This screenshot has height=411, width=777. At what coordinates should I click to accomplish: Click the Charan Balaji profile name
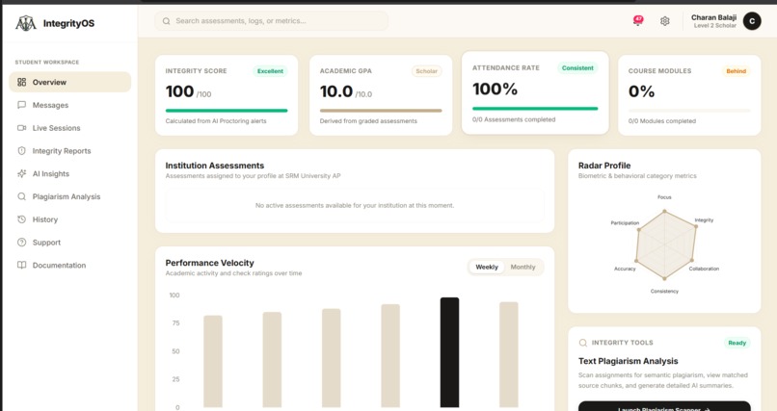click(x=713, y=17)
